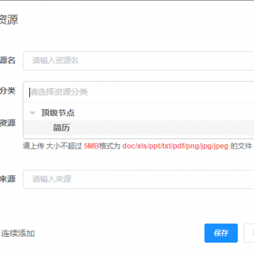Click the white button beside 保存
This screenshot has height=254, width=254.
249,233
